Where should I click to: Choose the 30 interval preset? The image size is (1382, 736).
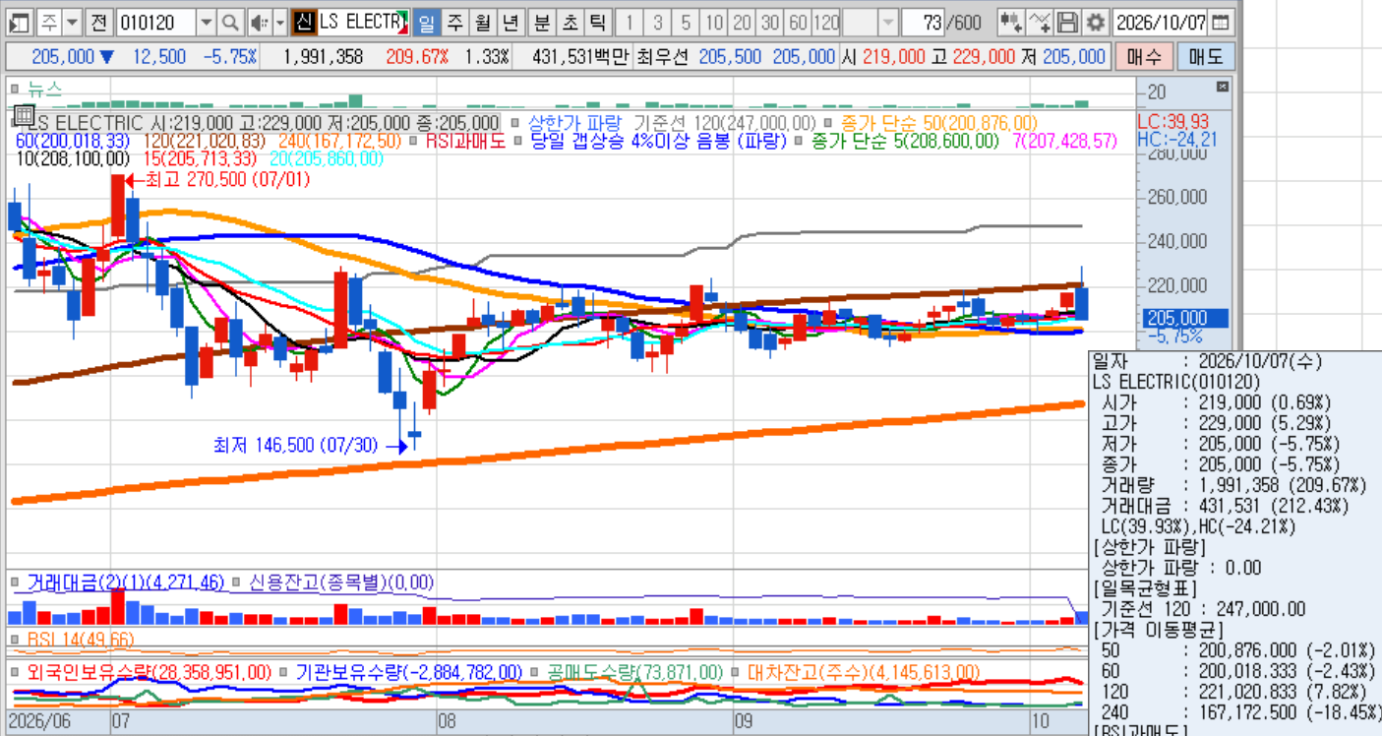click(x=770, y=22)
